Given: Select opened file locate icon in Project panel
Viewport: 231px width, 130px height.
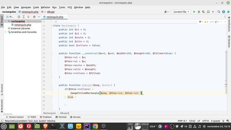Looking at the screenshot, I should (19, 17).
